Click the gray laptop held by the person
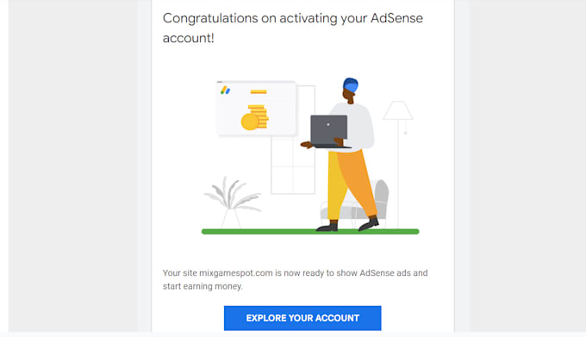The image size is (586, 337). (329, 132)
